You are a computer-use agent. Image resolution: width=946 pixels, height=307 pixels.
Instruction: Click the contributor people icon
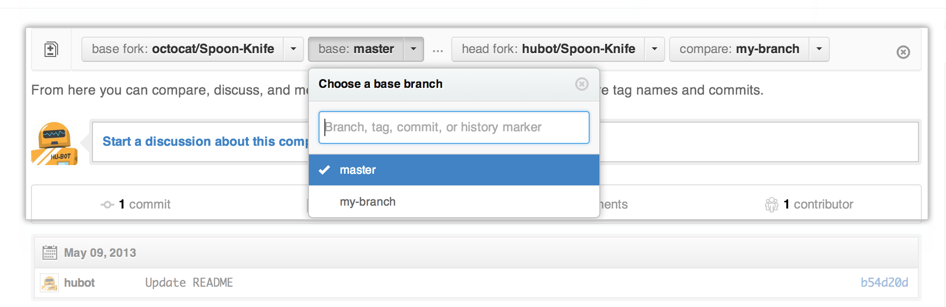click(x=771, y=205)
